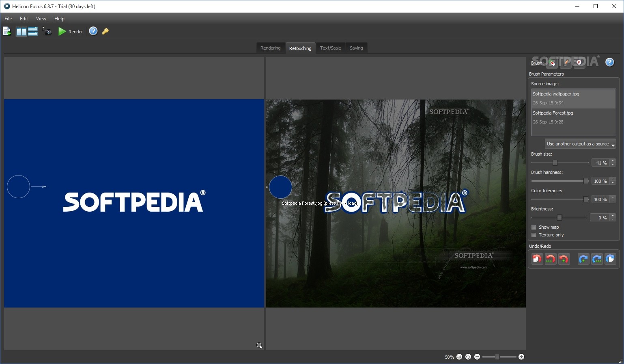
Task: Click the last blue redo-all icon
Action: [610, 259]
